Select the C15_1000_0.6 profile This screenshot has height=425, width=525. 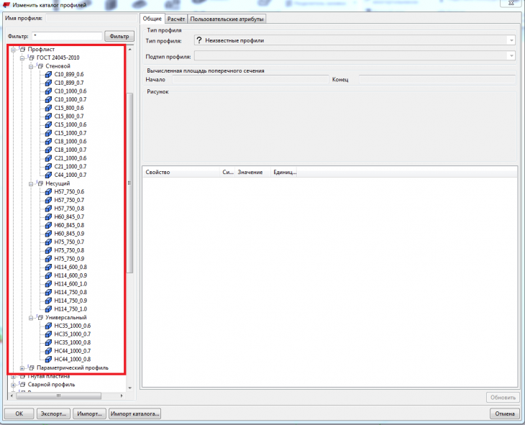pos(70,124)
